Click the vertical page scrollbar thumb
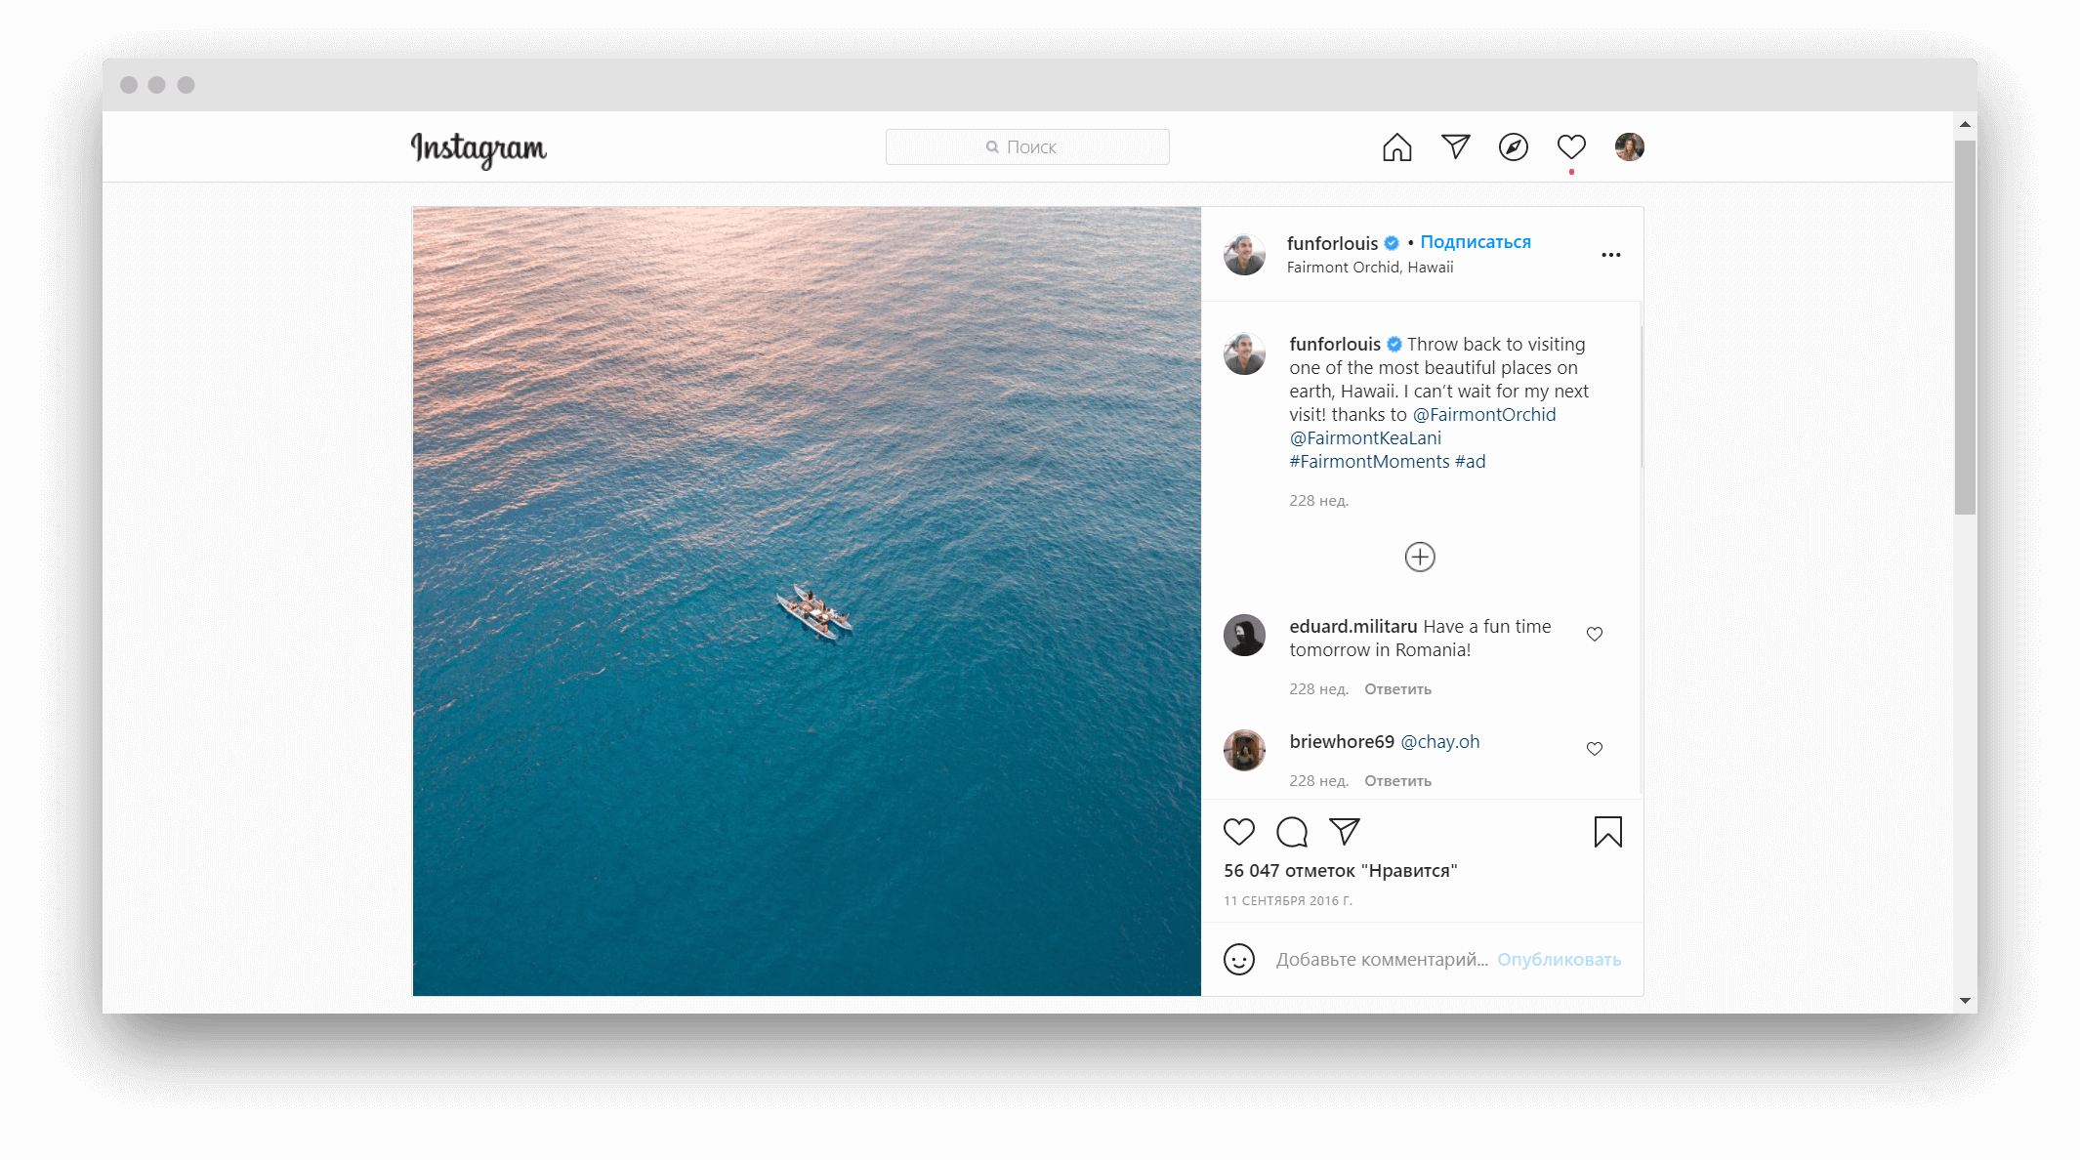The height and width of the screenshot is (1160, 2080). (x=1965, y=327)
